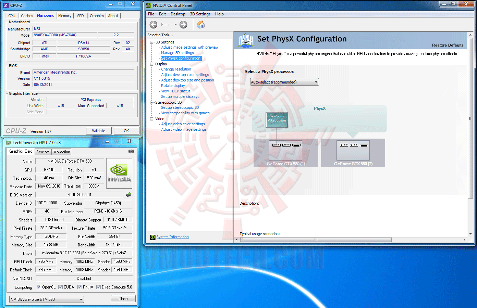Click the vertical scrollbar thumb in PhysX panel
Viewport: 477px width, 308px height.
coord(470,118)
